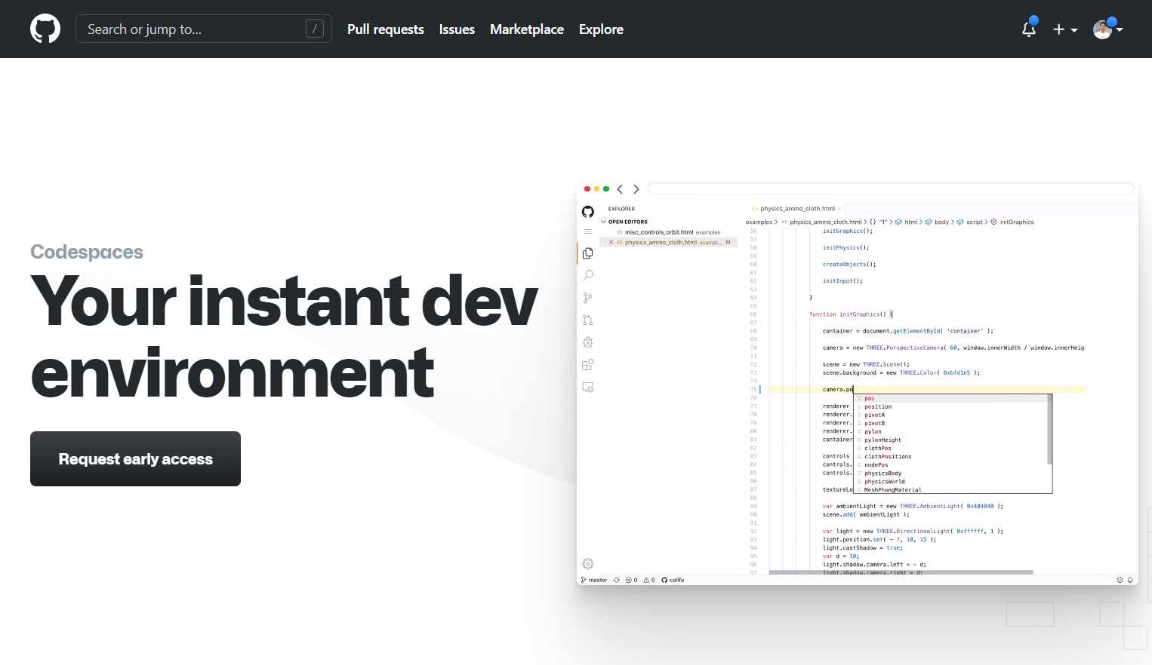
Task: Open the user avatar profile menu
Action: [x=1107, y=29]
